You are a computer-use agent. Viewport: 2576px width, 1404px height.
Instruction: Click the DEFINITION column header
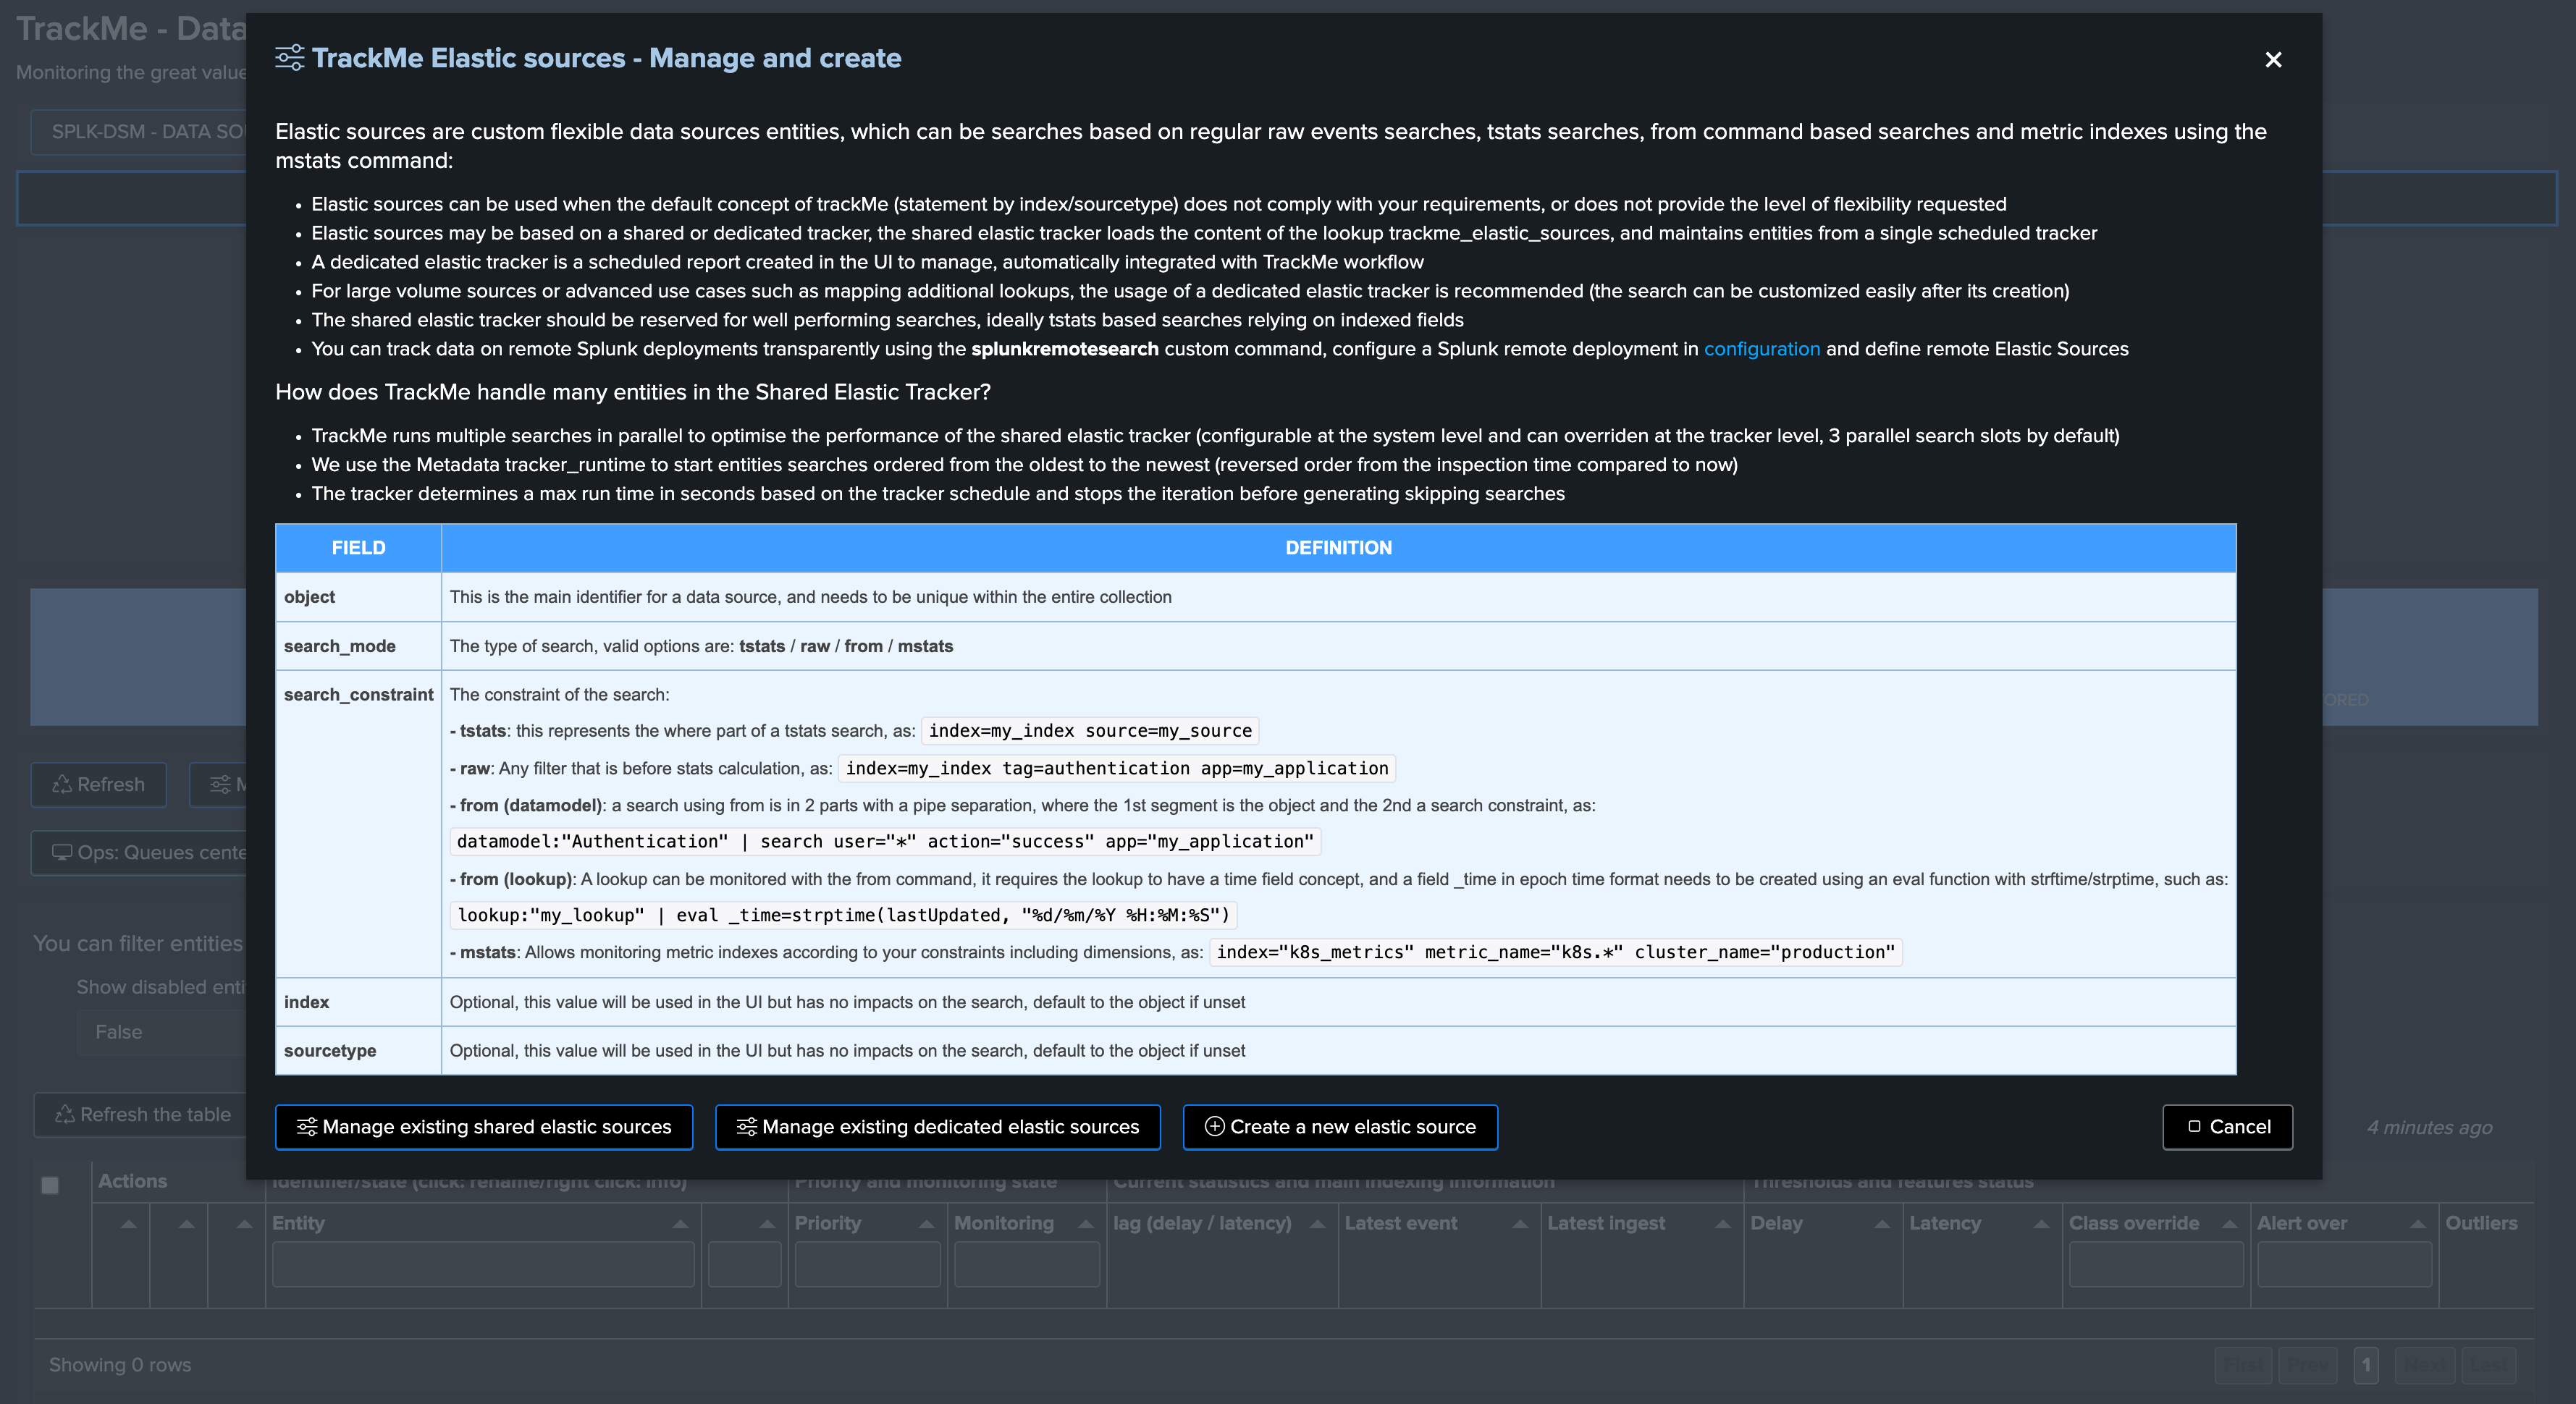[x=1339, y=548]
